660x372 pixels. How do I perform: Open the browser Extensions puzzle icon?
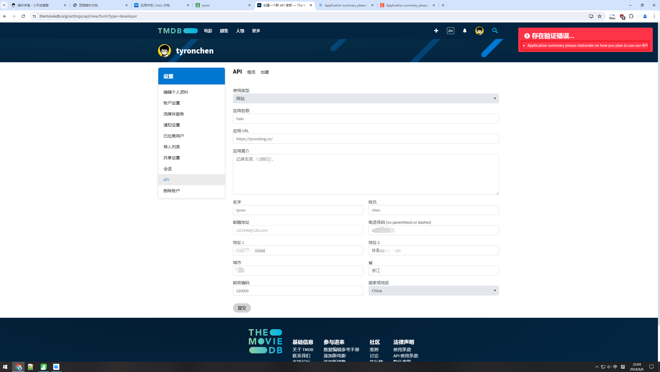tap(631, 16)
